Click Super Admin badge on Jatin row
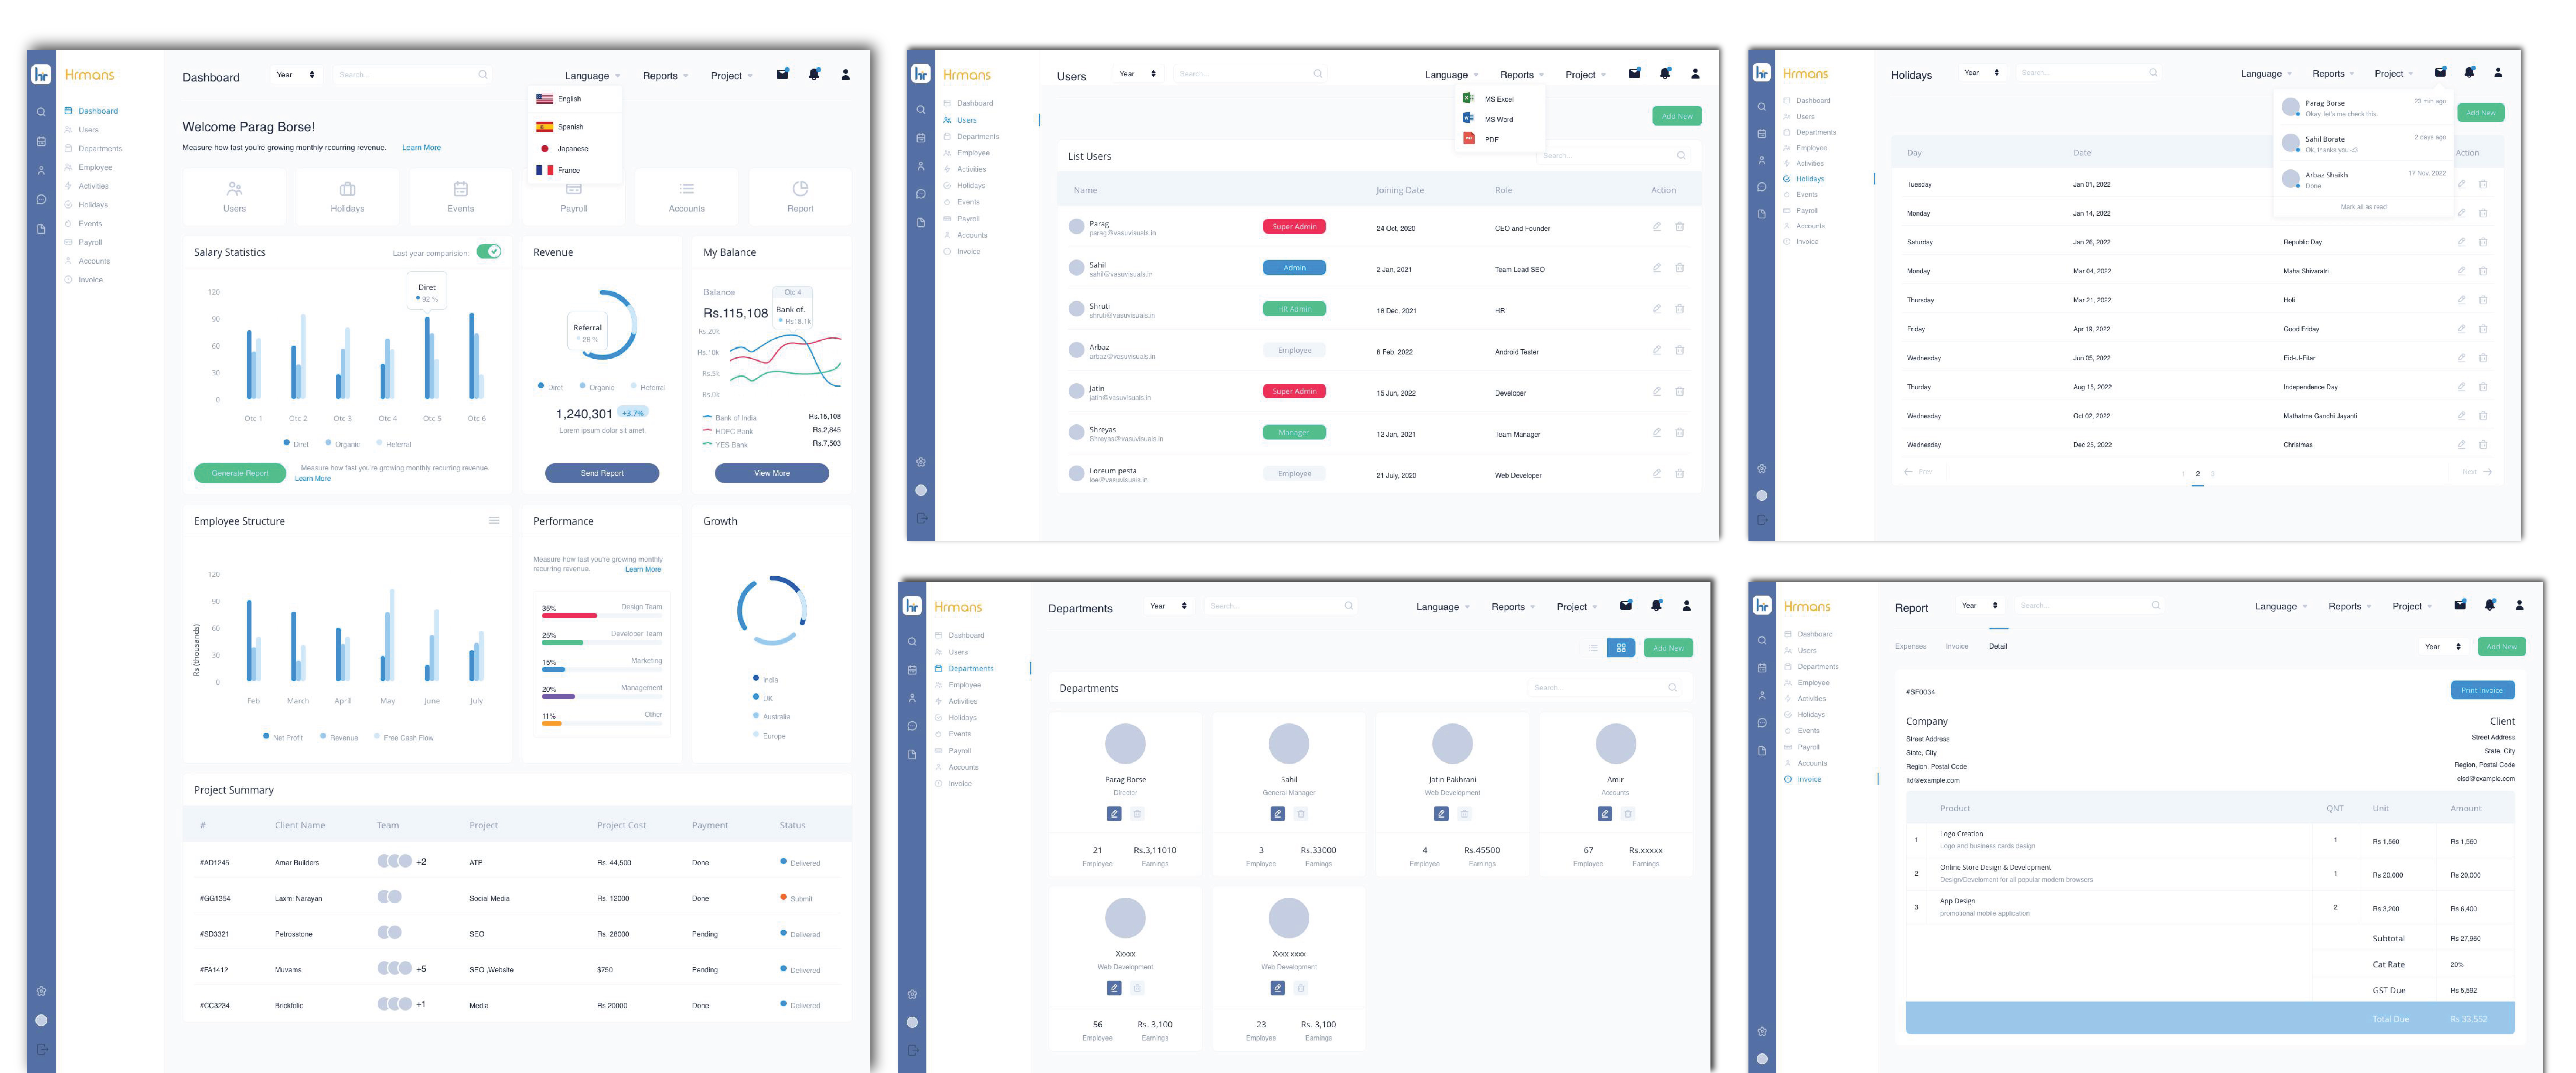The height and width of the screenshot is (1073, 2576). (x=1294, y=391)
